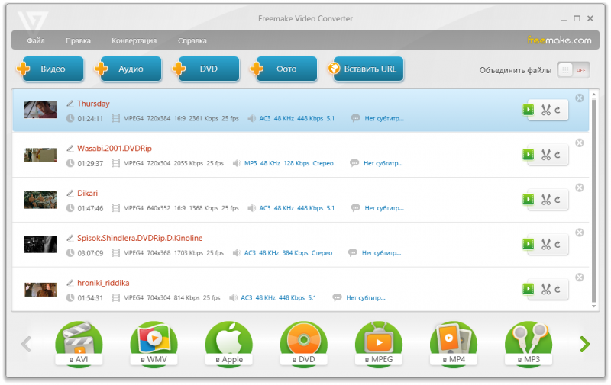
Task: Show next output formats with green arrow
Action: pyautogui.click(x=584, y=344)
